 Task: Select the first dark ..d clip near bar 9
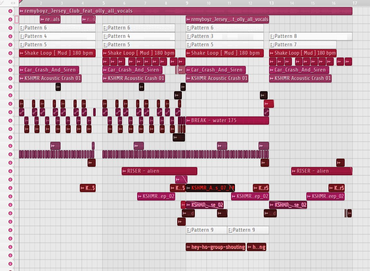(x=188, y=213)
